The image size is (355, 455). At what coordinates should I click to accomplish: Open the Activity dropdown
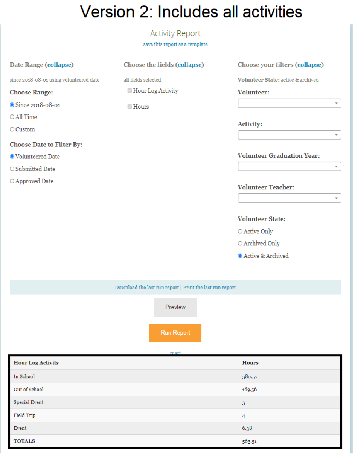coord(289,135)
